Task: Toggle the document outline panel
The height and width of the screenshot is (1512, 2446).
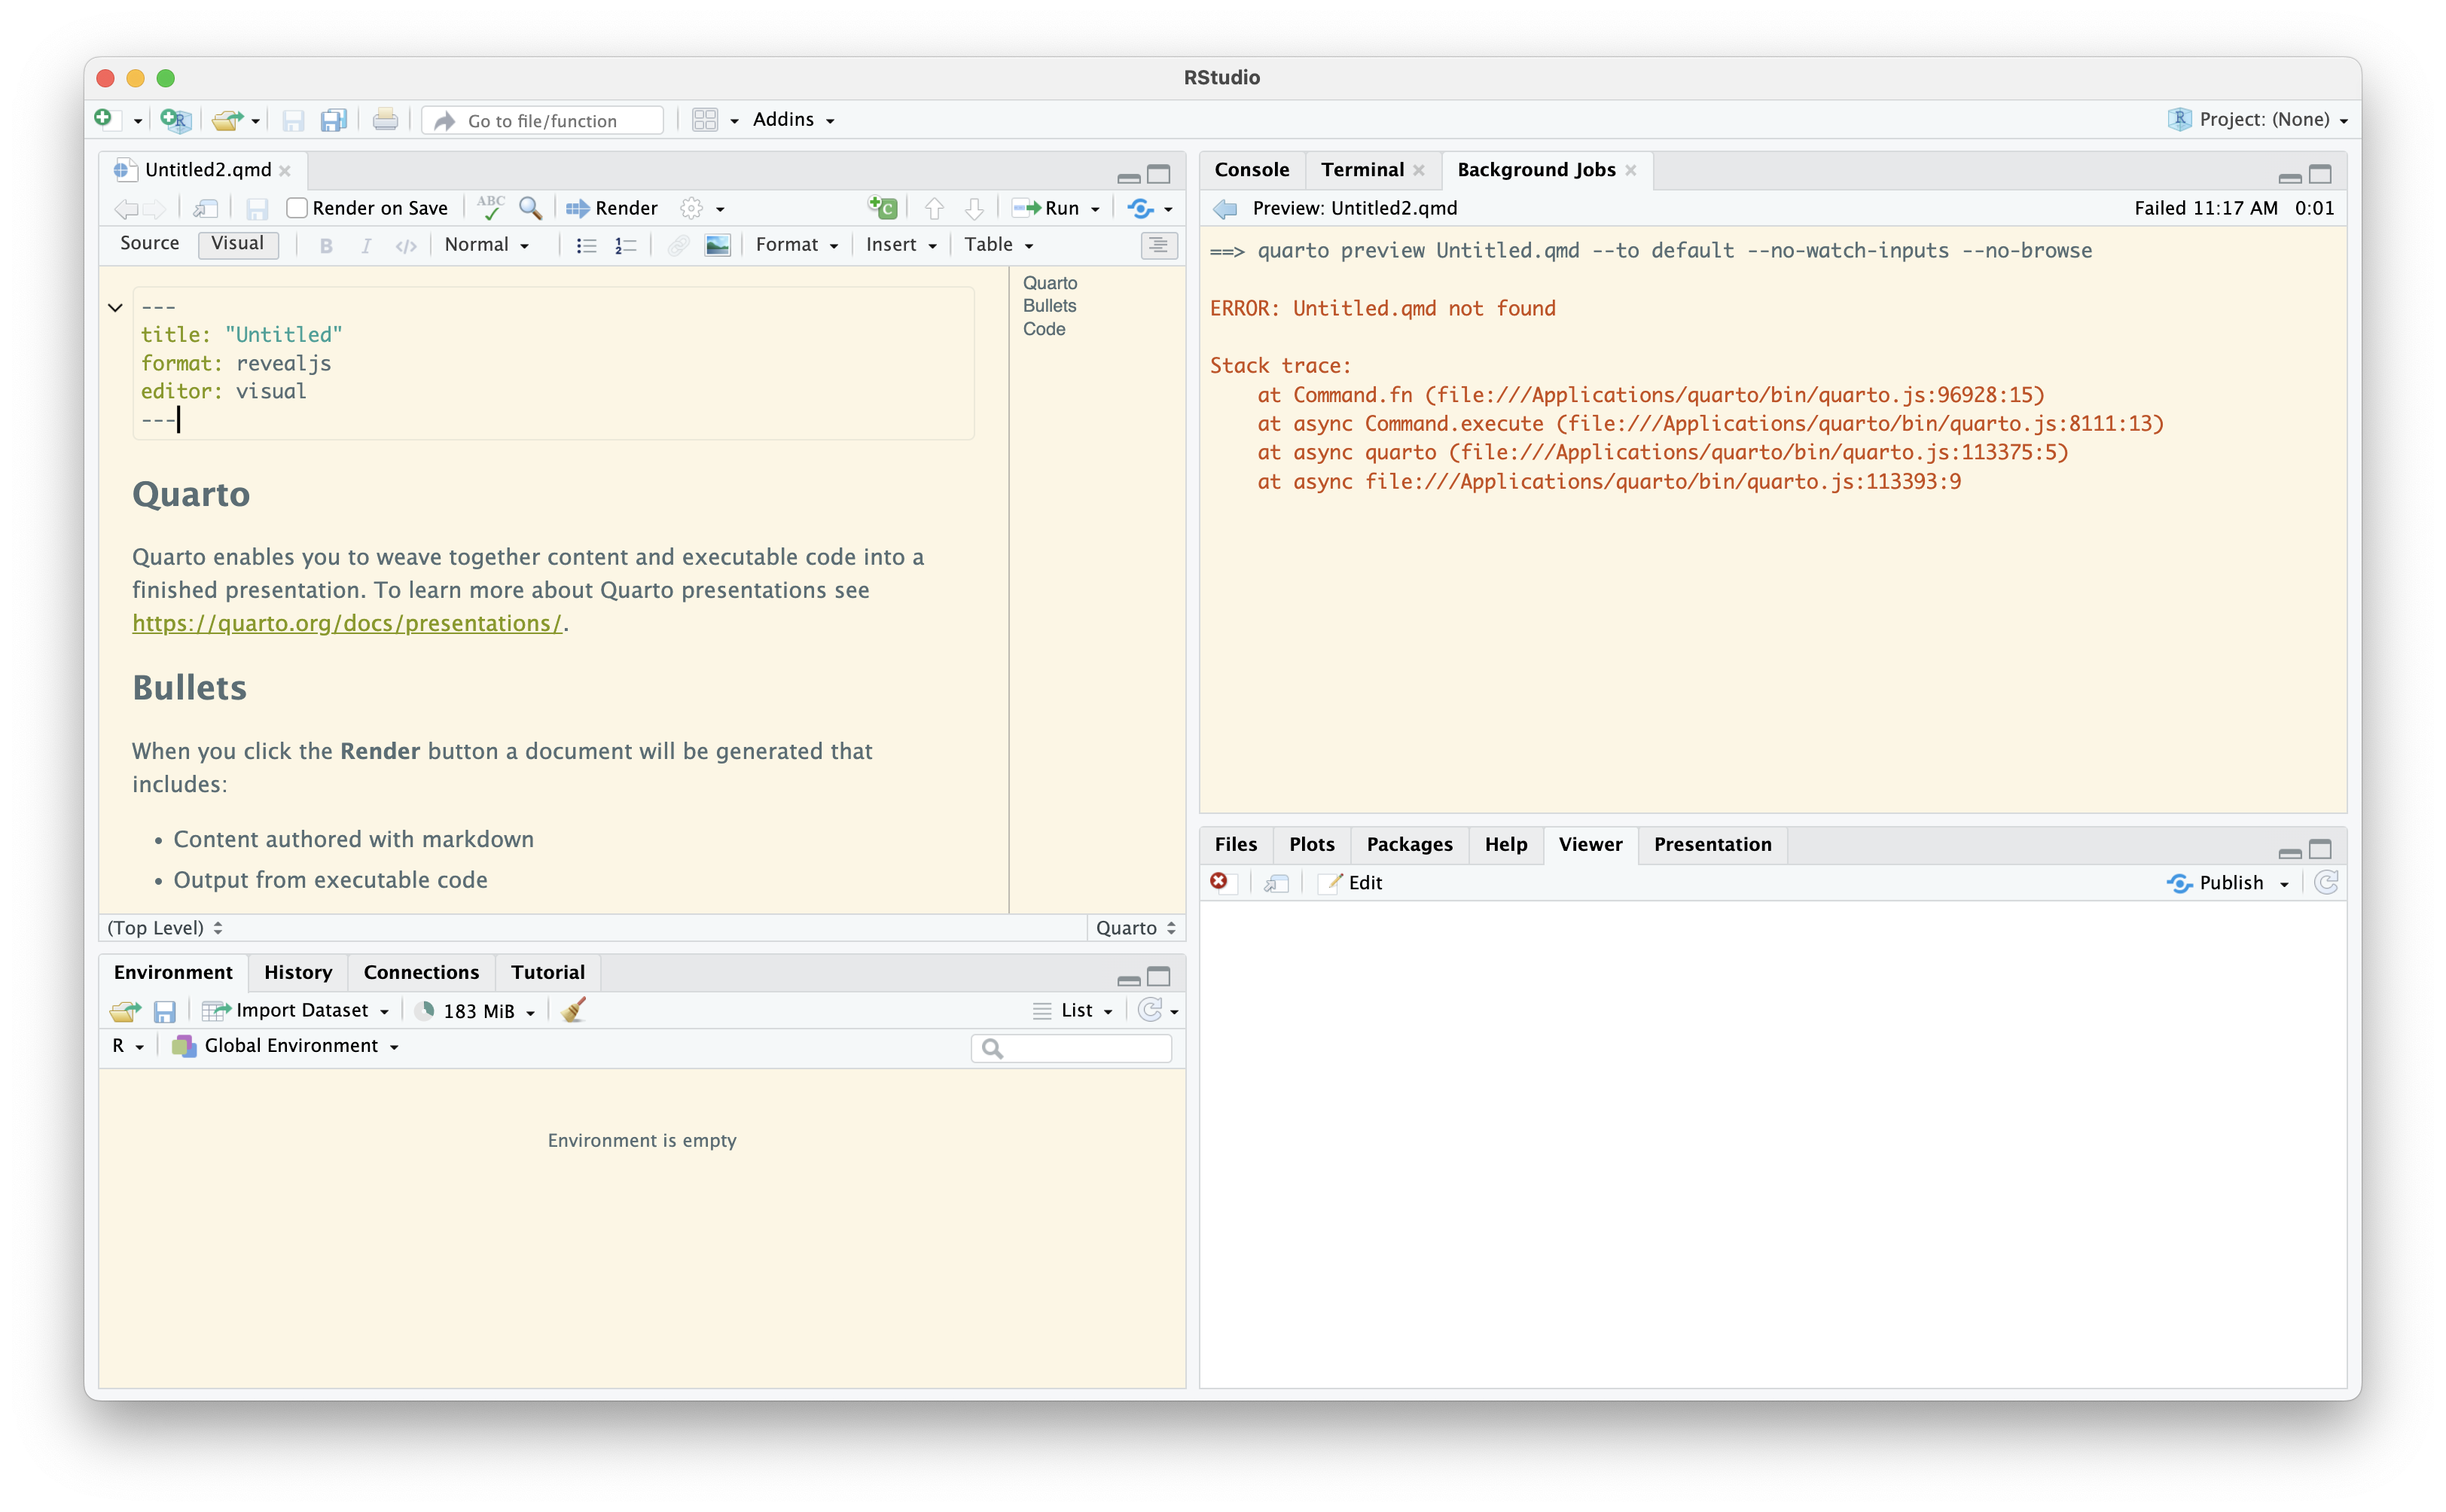Action: pyautogui.click(x=1159, y=245)
